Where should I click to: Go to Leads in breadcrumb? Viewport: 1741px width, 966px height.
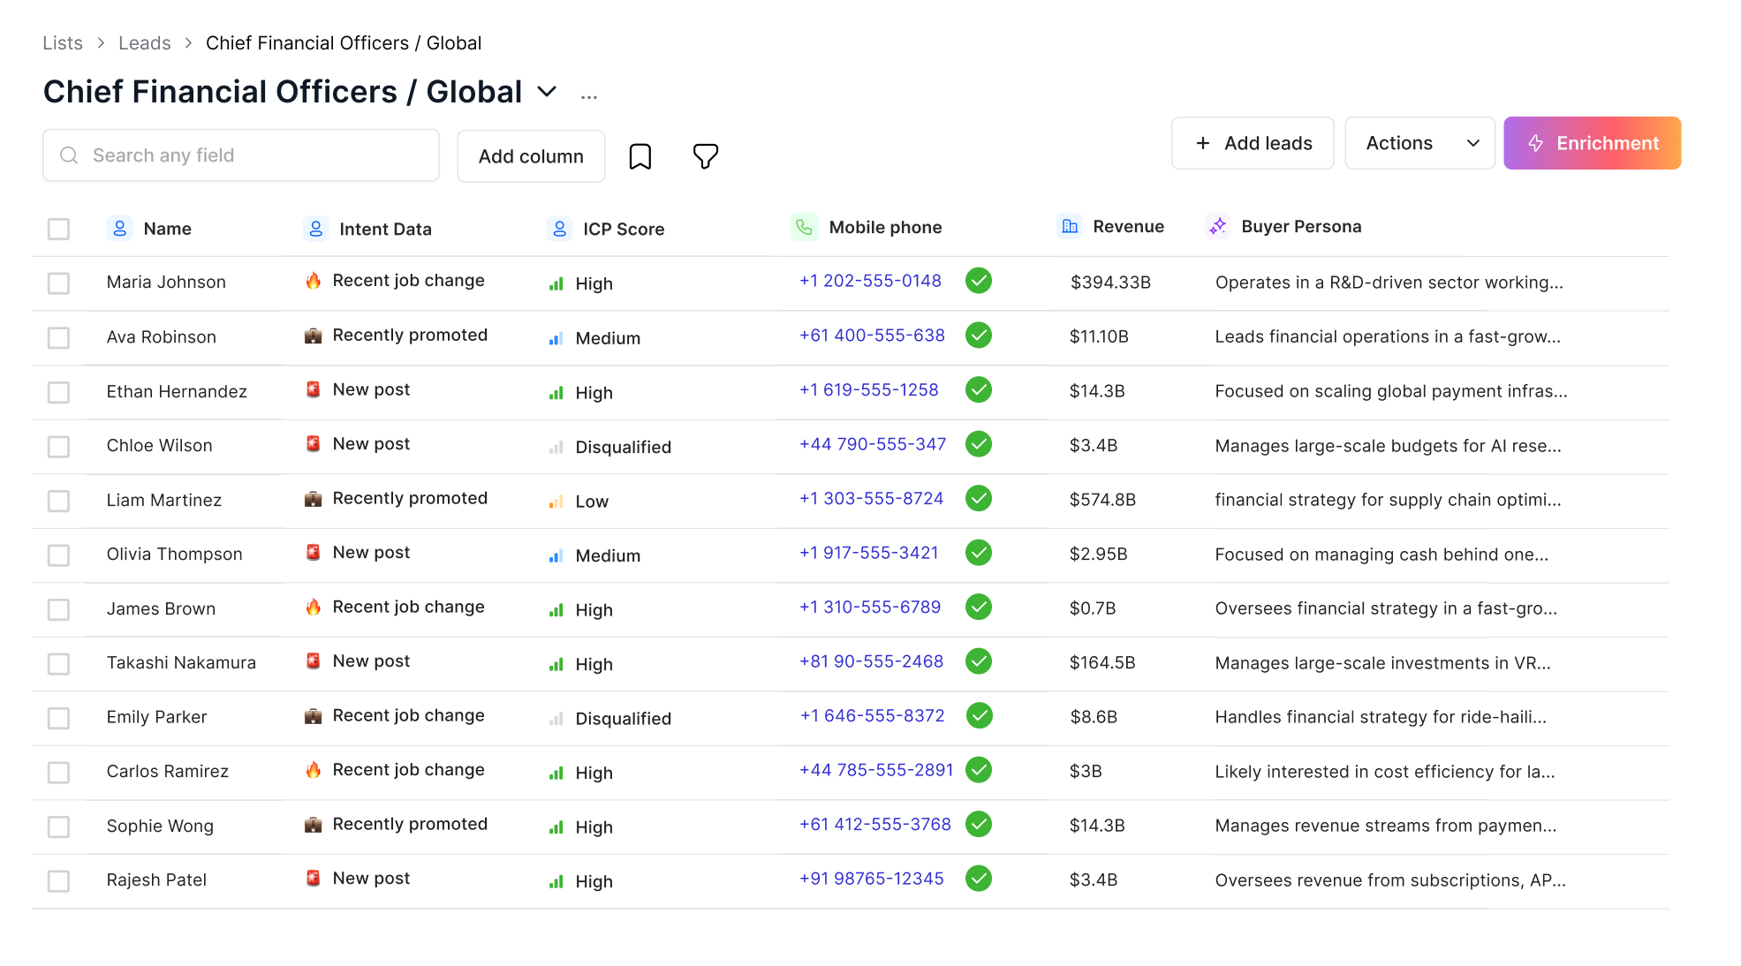pyautogui.click(x=145, y=43)
